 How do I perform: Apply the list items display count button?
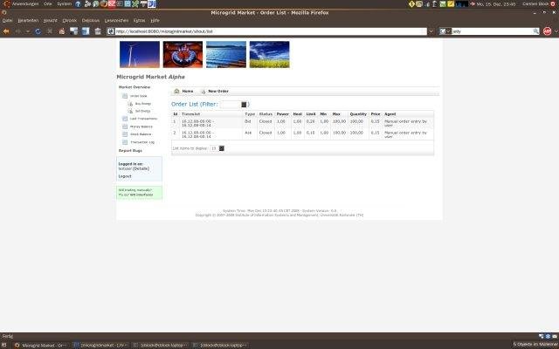222,148
